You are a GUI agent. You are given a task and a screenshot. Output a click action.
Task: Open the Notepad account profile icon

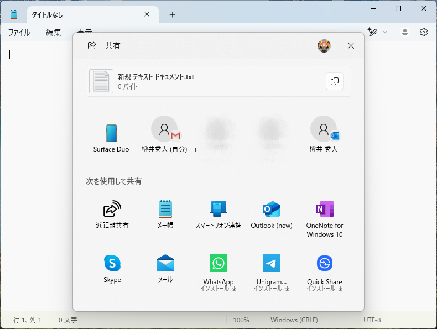405,32
